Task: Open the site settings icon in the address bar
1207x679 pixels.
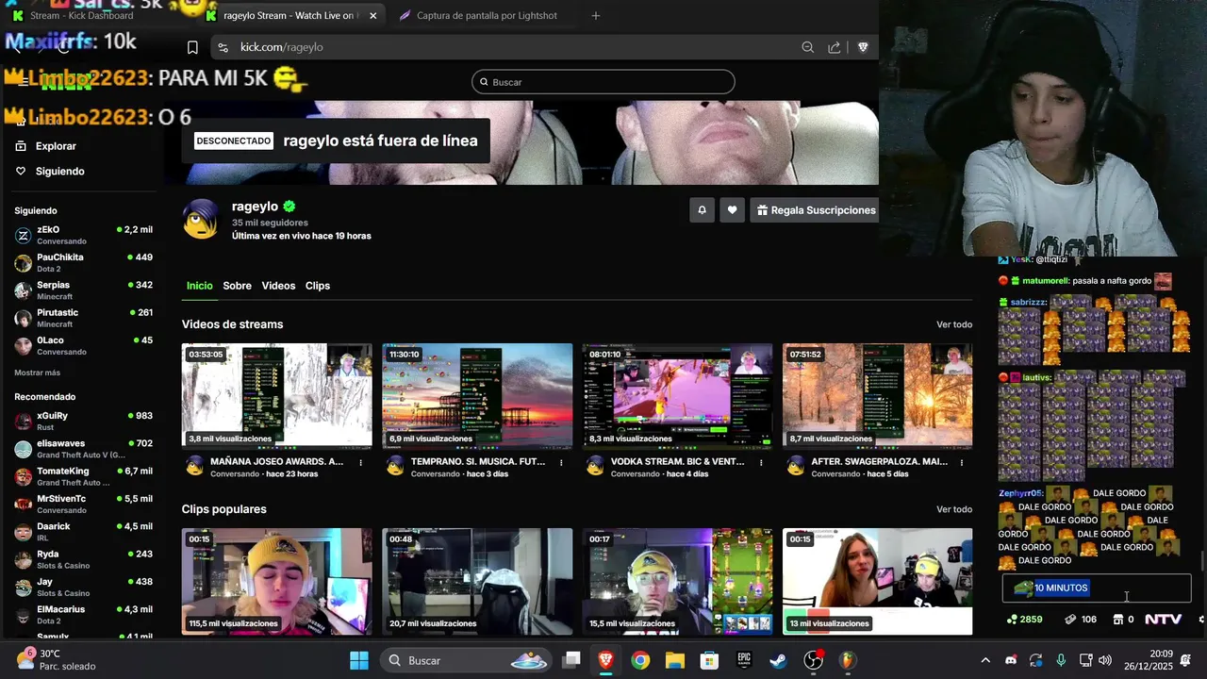Action: (223, 47)
